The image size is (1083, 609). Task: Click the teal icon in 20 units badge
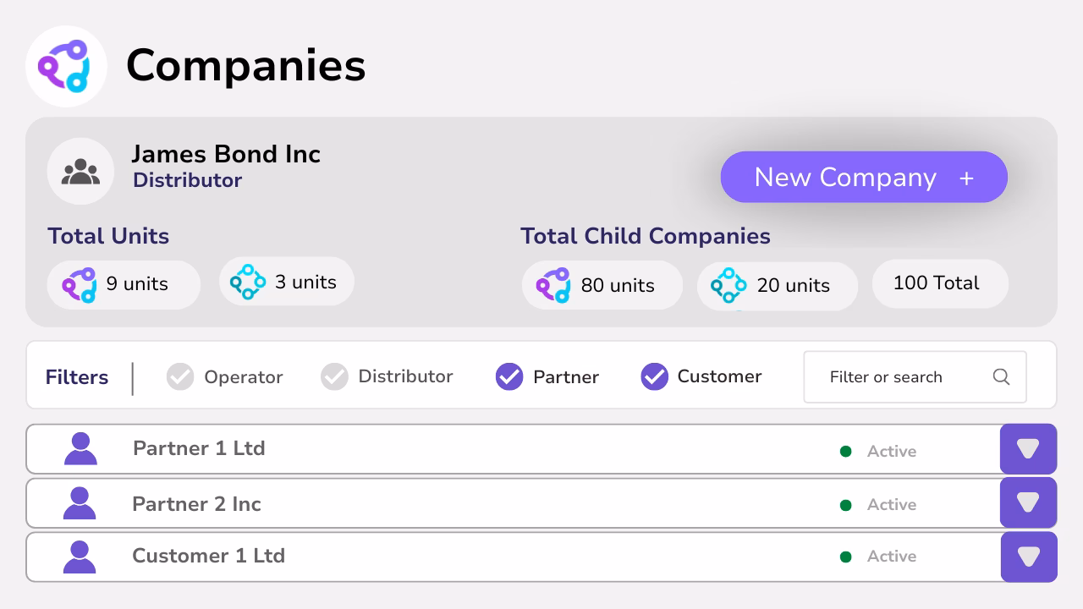coord(728,285)
